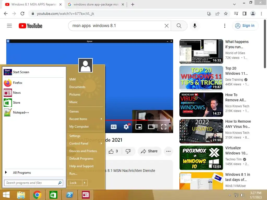267x200 pixels.
Task: Enter full screen video mode
Action: pyautogui.click(x=164, y=127)
